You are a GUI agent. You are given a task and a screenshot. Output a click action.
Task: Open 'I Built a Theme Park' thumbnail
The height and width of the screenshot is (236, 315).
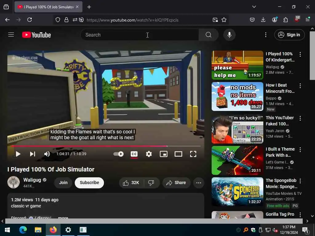(237, 160)
